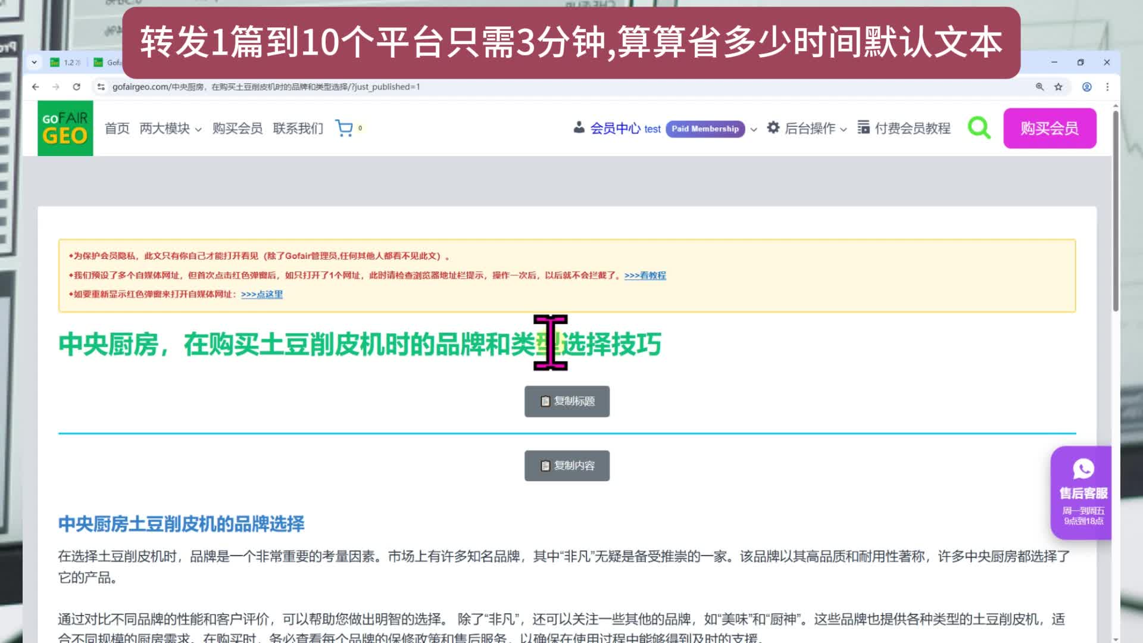This screenshot has width=1143, height=643.
Task: Click the browser reload icon
Action: coord(76,87)
